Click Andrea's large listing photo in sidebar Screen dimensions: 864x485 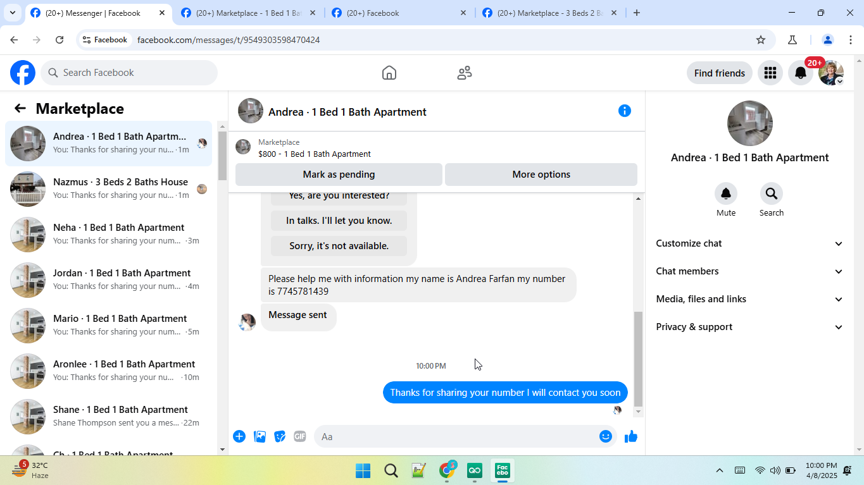750,123
